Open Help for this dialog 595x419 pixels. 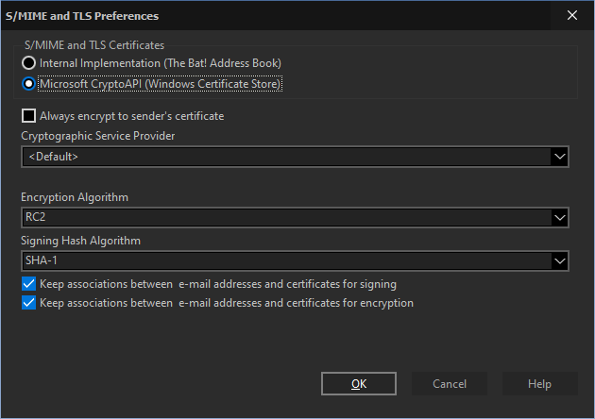[539, 384]
